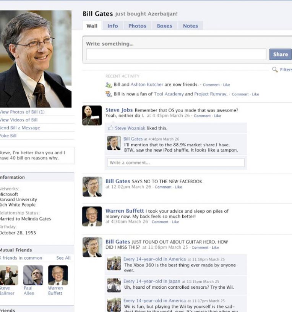Like the Guitar Hero status
The image size is (292, 312).
(215, 247)
